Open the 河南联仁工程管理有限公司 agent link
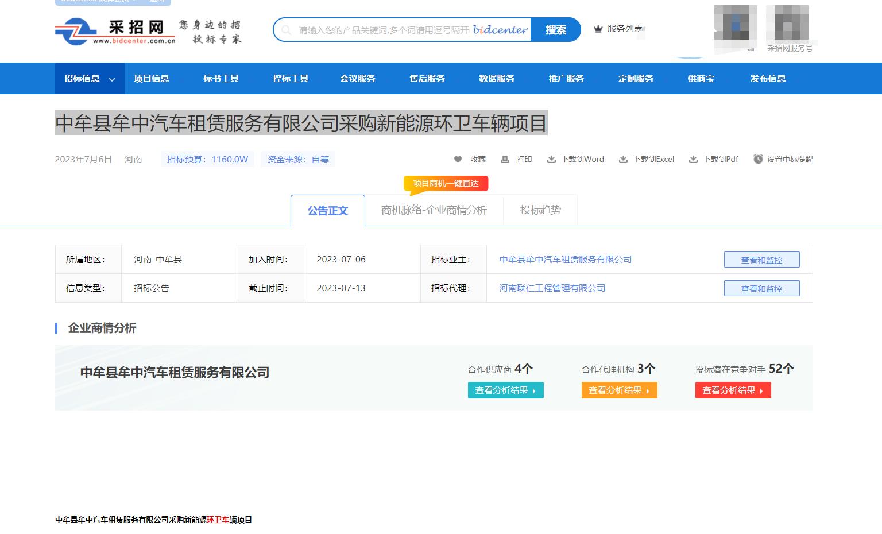 click(552, 288)
